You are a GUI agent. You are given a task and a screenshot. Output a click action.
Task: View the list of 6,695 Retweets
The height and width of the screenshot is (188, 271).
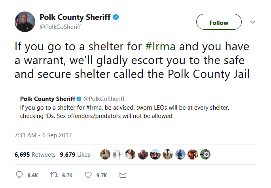click(x=35, y=154)
